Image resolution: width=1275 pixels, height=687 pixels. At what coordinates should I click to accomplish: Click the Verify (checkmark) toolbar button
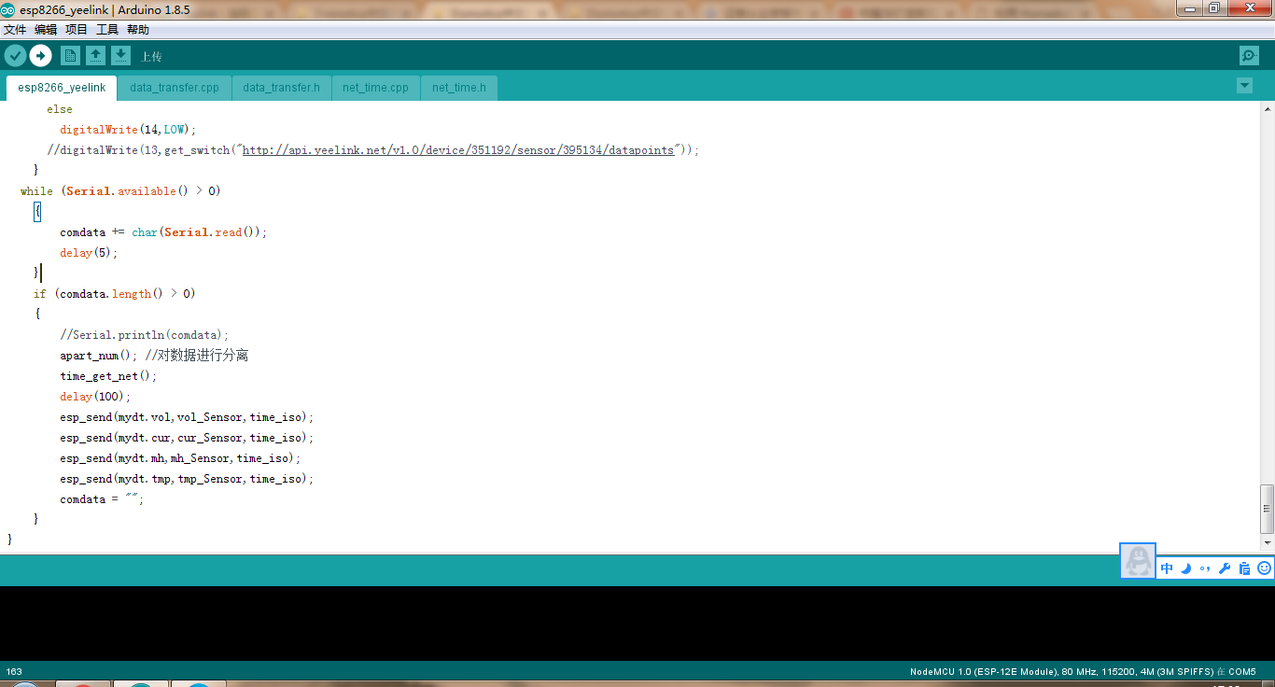point(15,56)
